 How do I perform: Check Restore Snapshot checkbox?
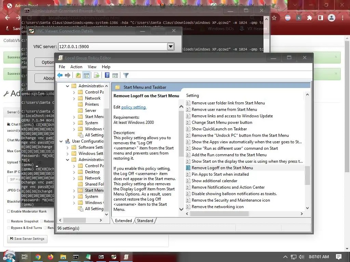pyautogui.click(x=9, y=221)
